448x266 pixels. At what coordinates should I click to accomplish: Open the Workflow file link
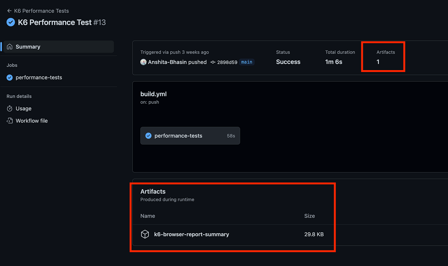click(32, 121)
